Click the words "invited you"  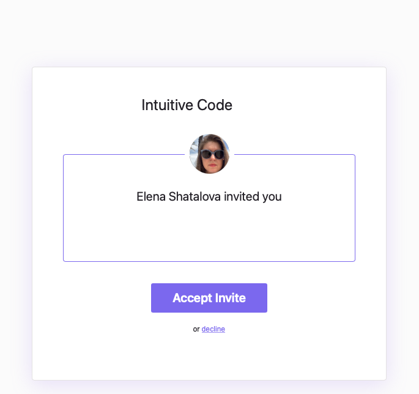tap(253, 197)
